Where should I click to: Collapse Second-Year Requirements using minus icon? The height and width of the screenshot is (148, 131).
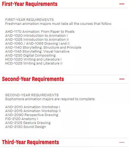coord(122,79)
